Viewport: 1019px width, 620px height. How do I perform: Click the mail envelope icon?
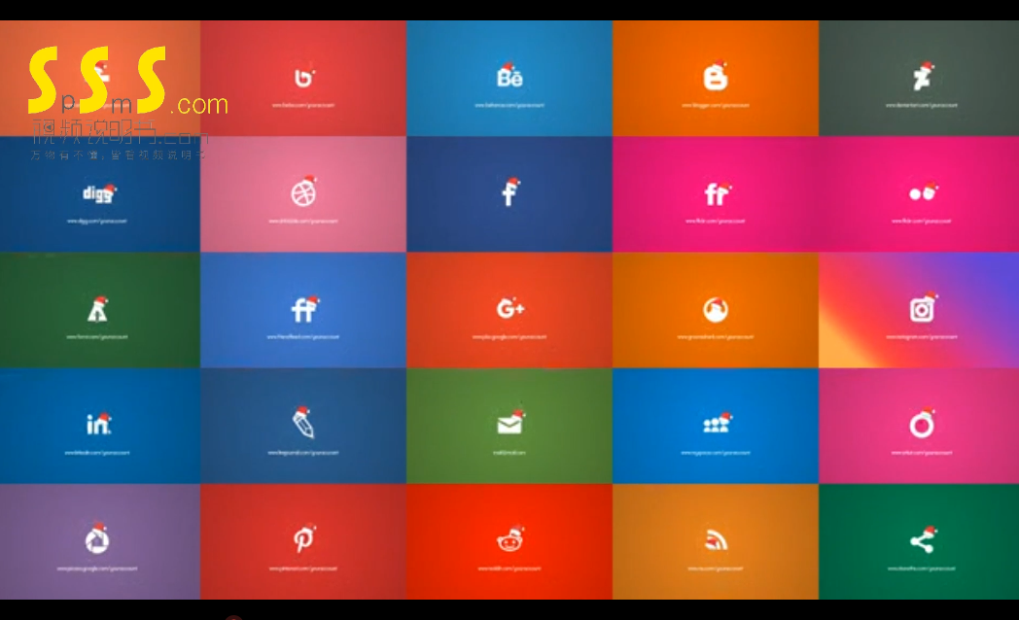[x=510, y=424]
